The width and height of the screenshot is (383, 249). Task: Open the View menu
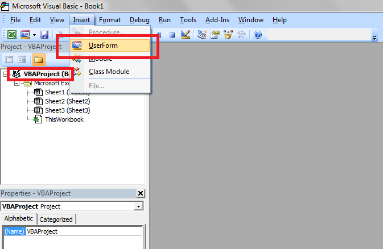coord(57,20)
